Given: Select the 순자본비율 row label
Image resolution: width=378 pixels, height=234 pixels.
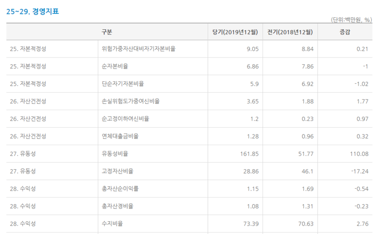Looking at the screenshot, I should [x=115, y=66].
